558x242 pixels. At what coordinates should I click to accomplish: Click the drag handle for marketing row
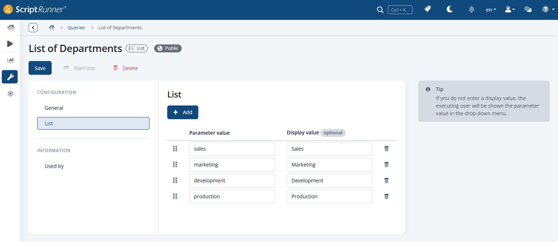pos(175,164)
